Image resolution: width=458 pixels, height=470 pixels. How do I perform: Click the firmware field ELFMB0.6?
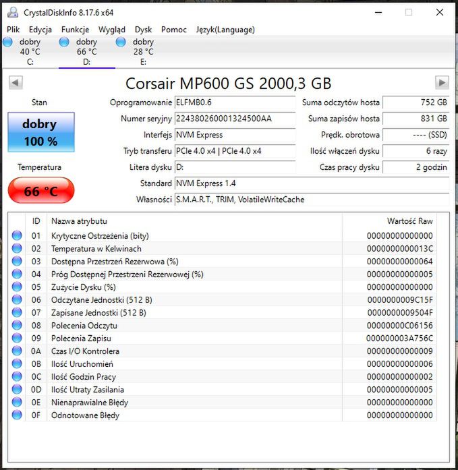[x=235, y=102]
